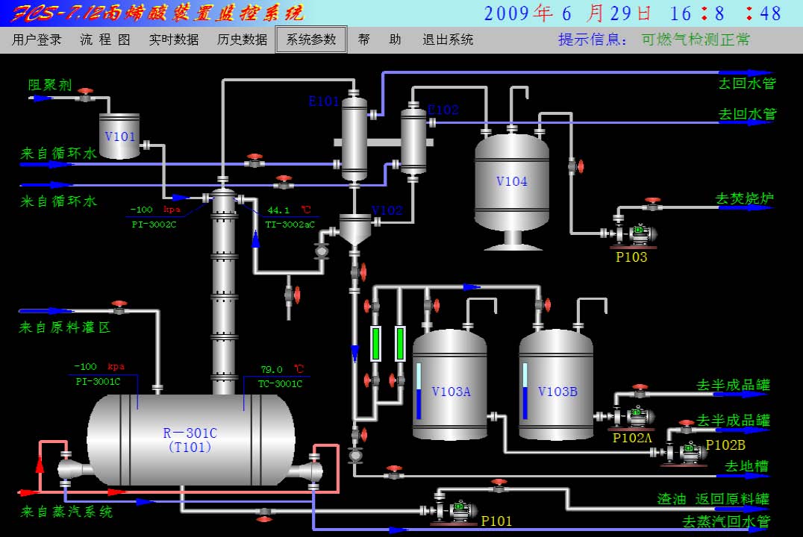
Task: Click the sight glass left of V102
Action: point(322,251)
